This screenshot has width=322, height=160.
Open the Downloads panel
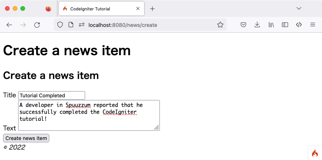257,25
